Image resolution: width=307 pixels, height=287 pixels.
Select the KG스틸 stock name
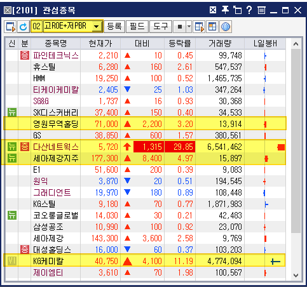click(x=44, y=204)
